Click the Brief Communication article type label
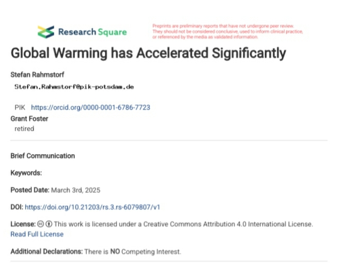 click(43, 156)
